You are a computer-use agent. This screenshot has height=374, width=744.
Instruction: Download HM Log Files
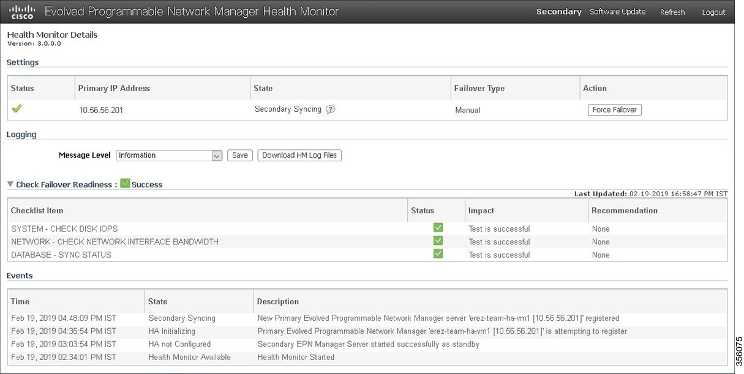[x=299, y=155]
